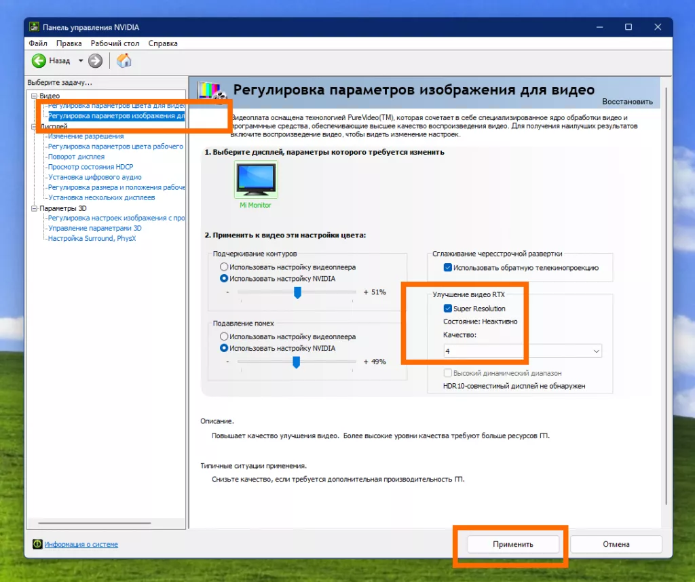
Task: Click noise reduction slider thumb at 49%
Action: pos(296,362)
